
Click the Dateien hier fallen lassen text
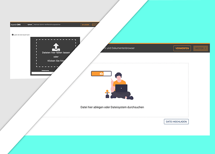click(56, 53)
